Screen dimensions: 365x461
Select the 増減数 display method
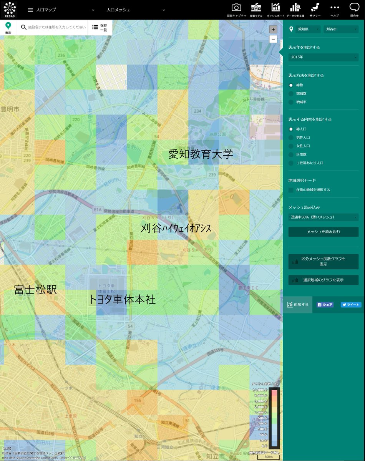[291, 93]
